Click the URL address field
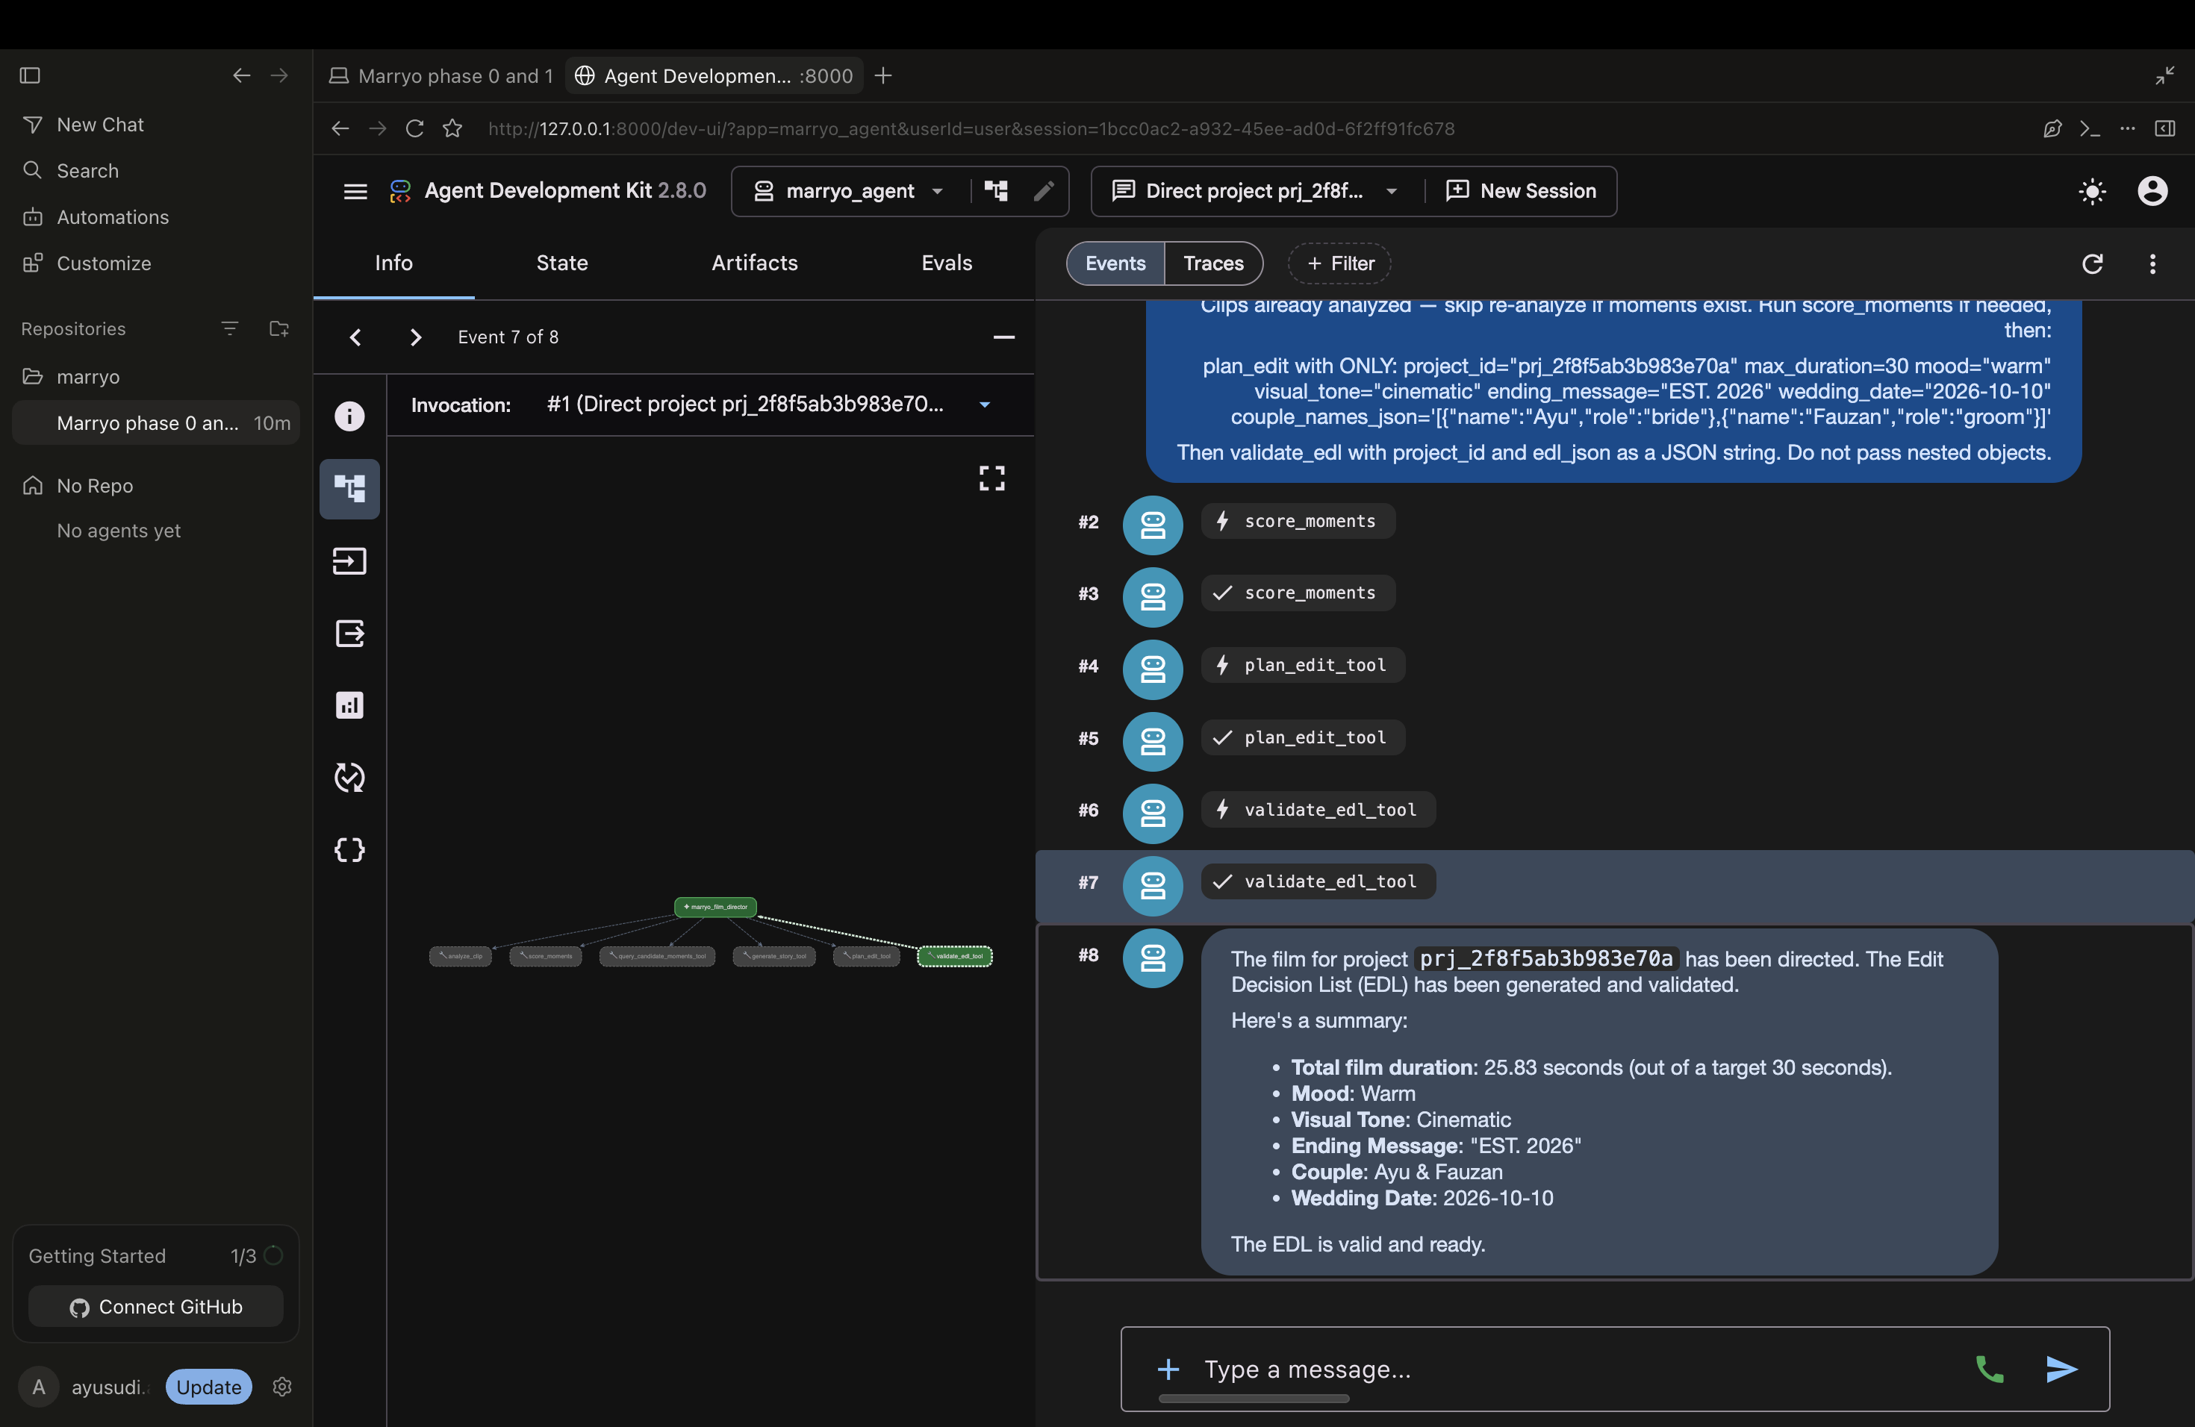The height and width of the screenshot is (1427, 2195). (x=971, y=128)
